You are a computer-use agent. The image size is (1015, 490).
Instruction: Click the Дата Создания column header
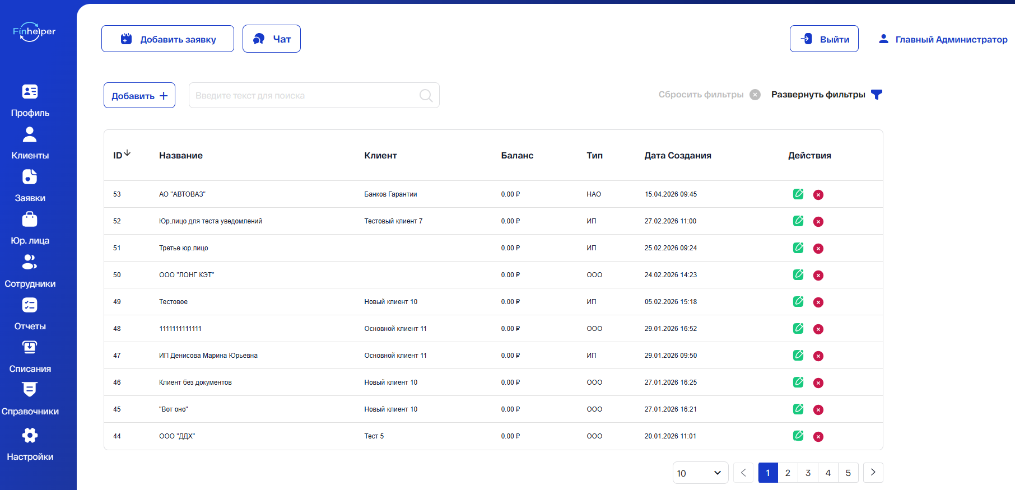(x=678, y=156)
